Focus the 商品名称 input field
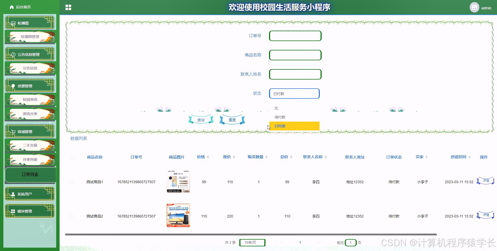 (x=295, y=55)
